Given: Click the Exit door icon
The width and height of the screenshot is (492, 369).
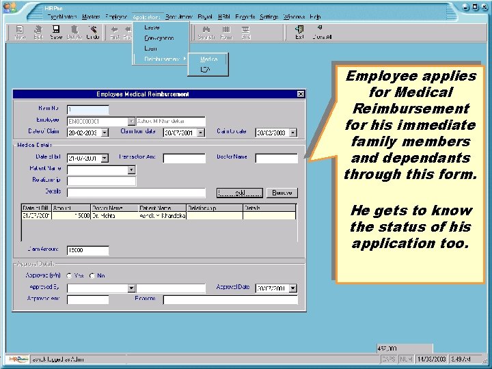Looking at the screenshot, I should (x=299, y=32).
